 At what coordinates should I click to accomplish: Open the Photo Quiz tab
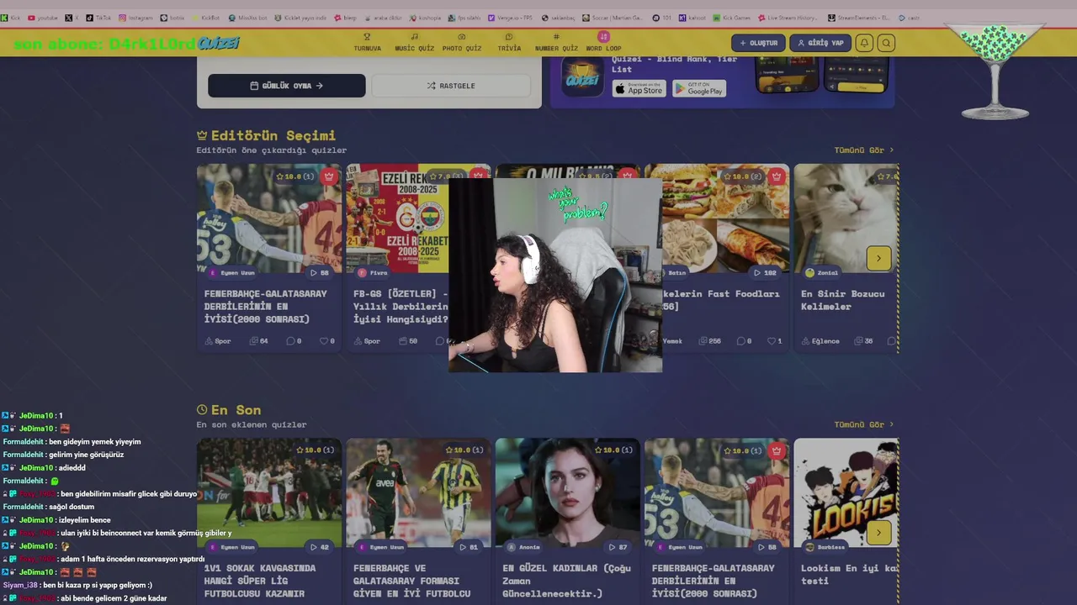point(462,42)
